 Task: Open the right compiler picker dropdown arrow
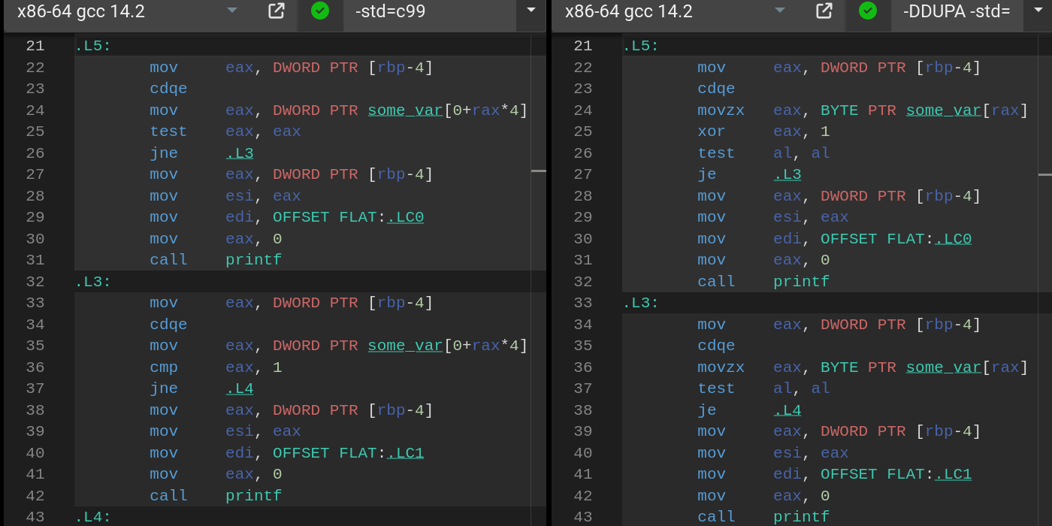pos(780,11)
